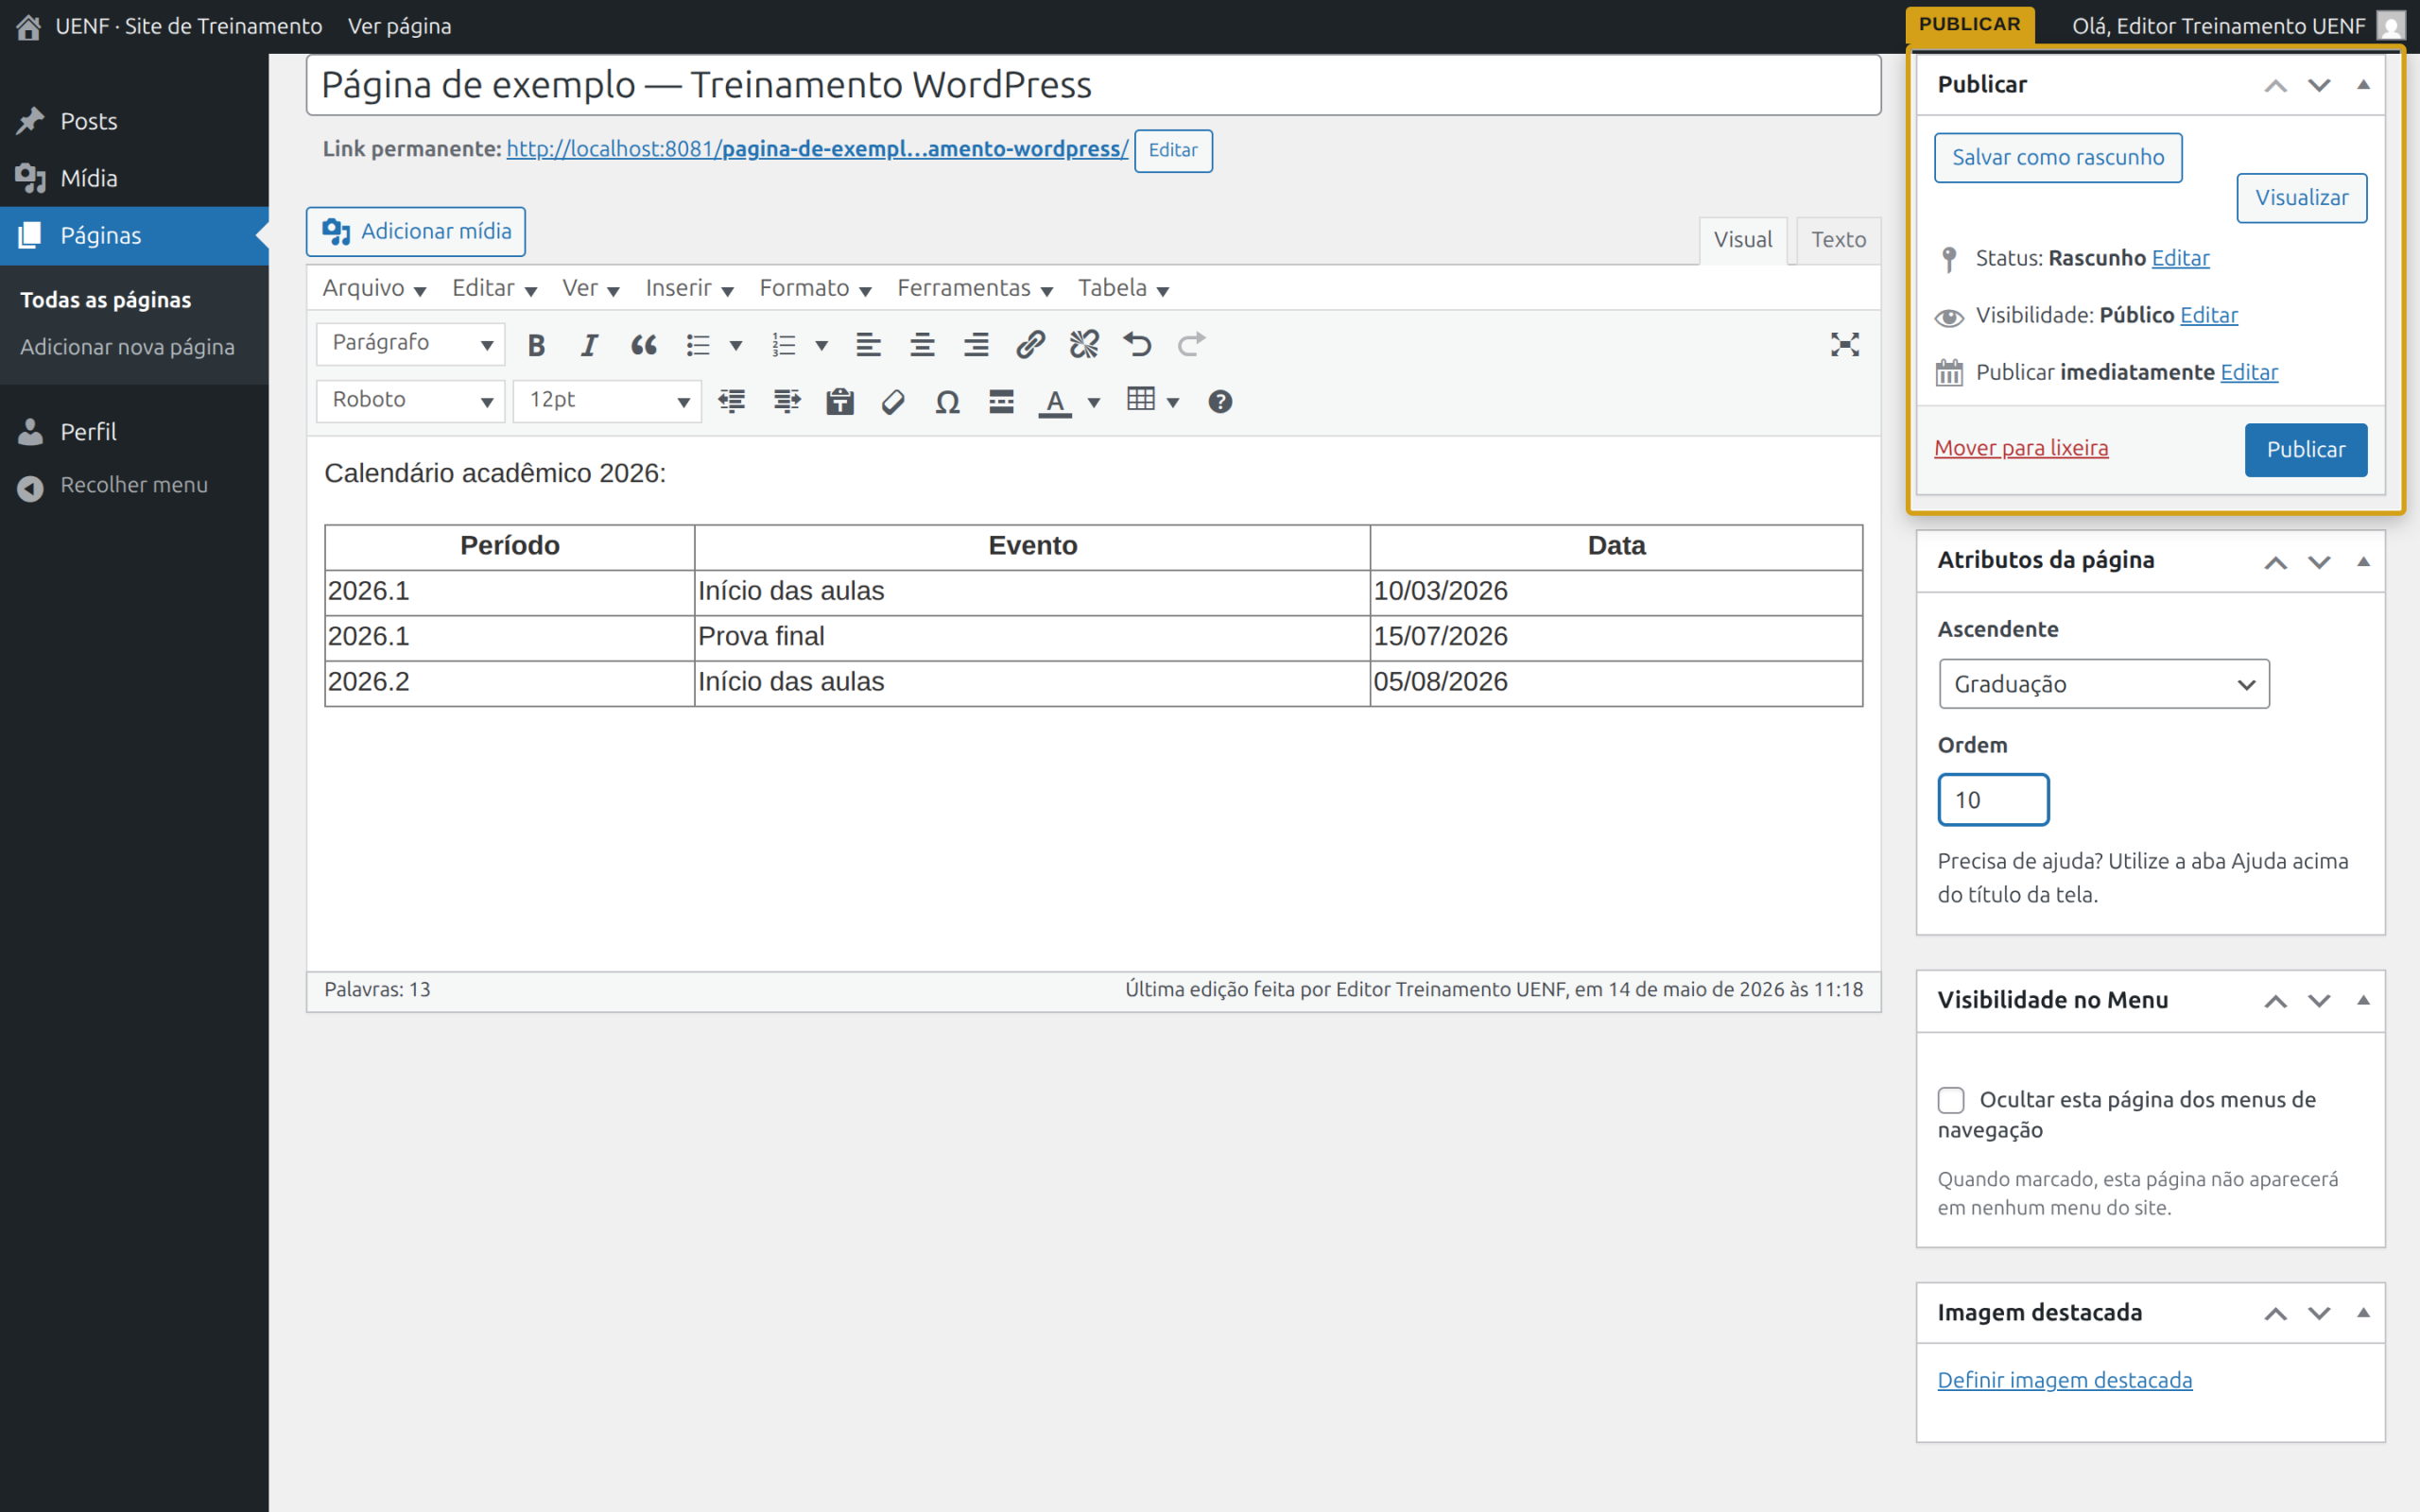
Task: Toggle Publicar panel collapse triangle
Action: tap(2364, 85)
